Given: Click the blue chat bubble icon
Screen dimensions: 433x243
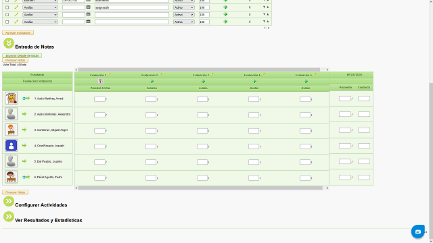Looking at the screenshot, I should click(418, 232).
